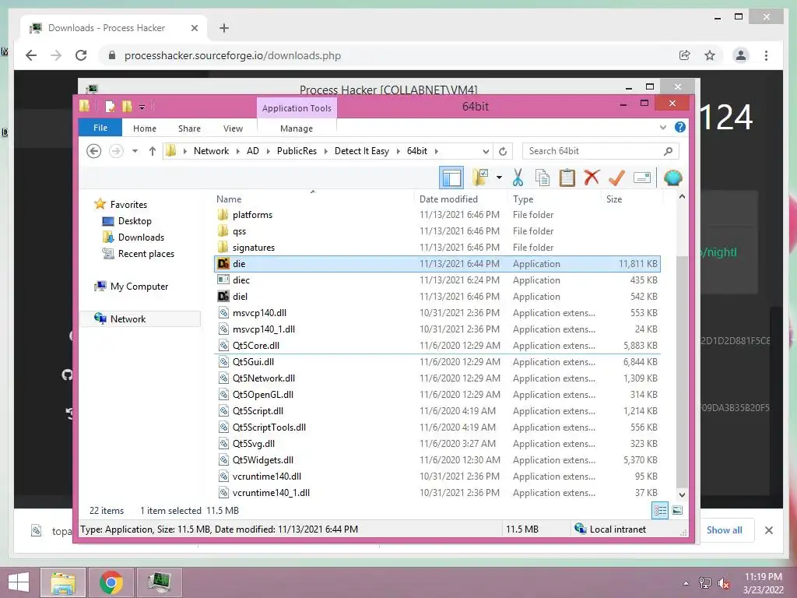Expand the arrow after Detect It Easy
Image resolution: width=797 pixels, height=598 pixels.
click(x=398, y=151)
